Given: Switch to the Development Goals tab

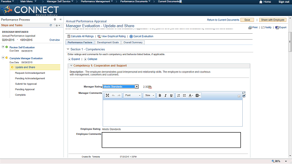Looking at the screenshot, I should [x=108, y=42].
